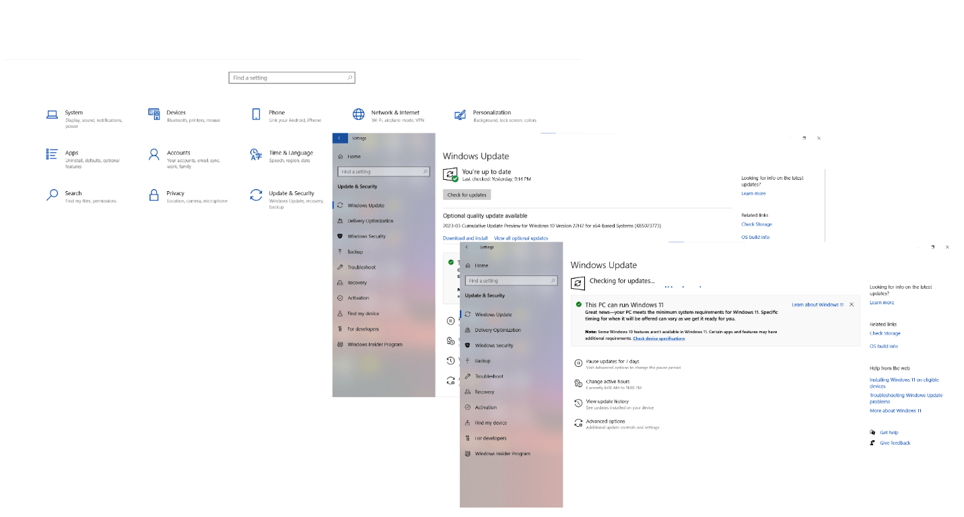This screenshot has height=517, width=964.
Task: Click Learn more in the Checking for updates window
Action: coord(882,302)
